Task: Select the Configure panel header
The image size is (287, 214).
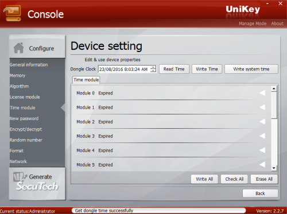Action: pos(37,47)
